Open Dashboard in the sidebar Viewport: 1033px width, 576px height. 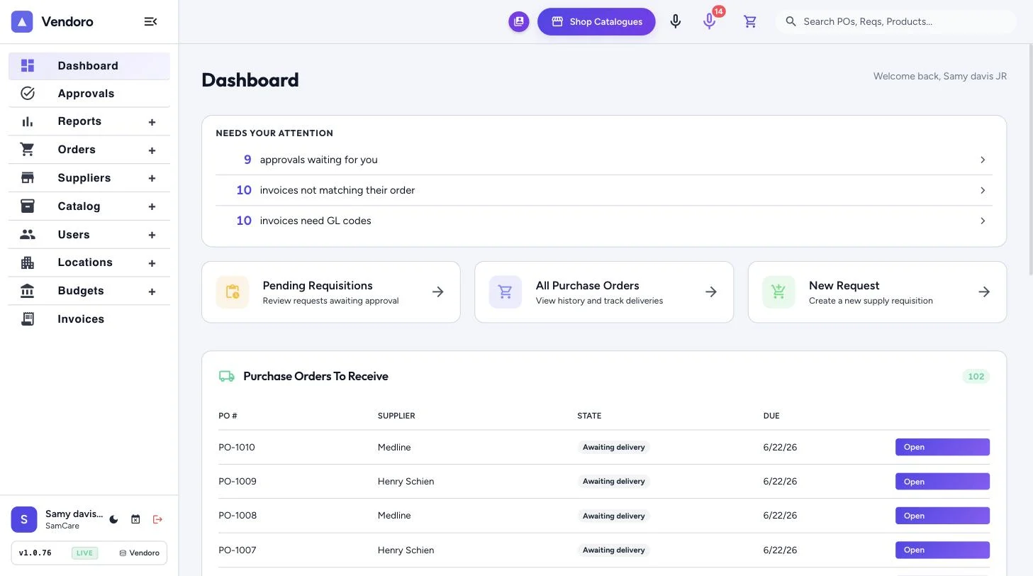point(89,66)
